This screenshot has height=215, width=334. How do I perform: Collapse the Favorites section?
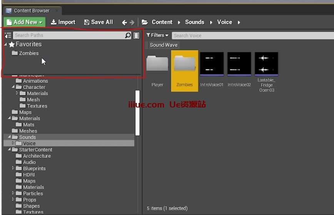tap(5, 45)
